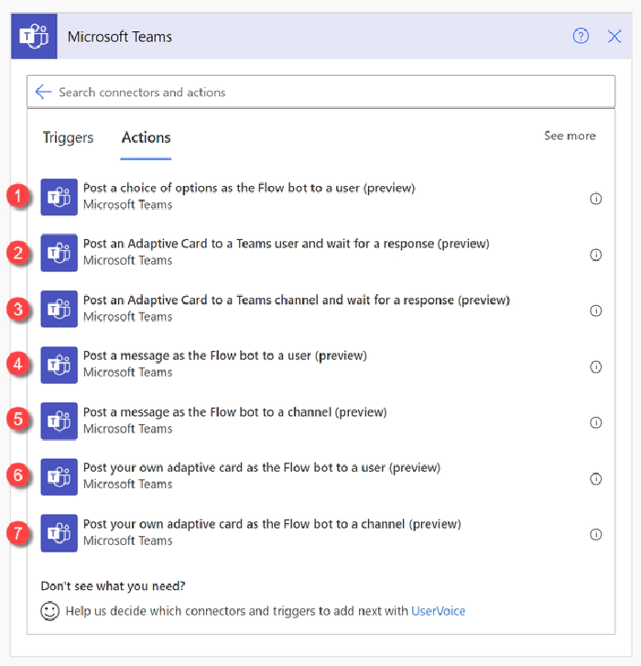
Task: Show info for Adaptive Card to Teams user
Action: click(596, 255)
